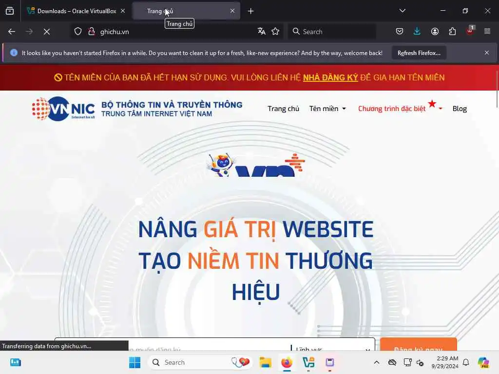The width and height of the screenshot is (499, 374).
Task: Go to Trang chủ in site menu
Action: 283,109
